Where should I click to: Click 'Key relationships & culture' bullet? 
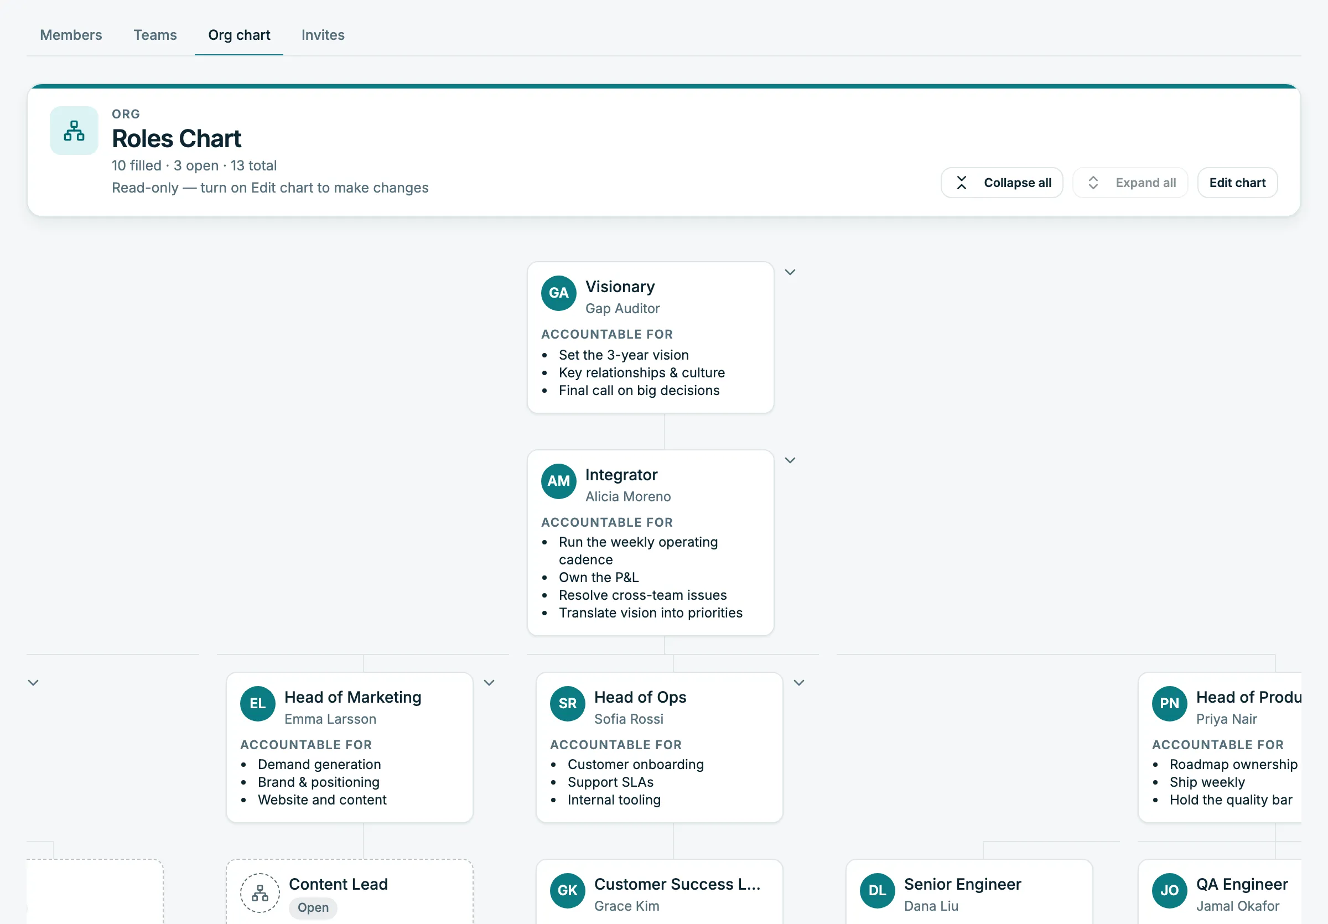pos(641,373)
